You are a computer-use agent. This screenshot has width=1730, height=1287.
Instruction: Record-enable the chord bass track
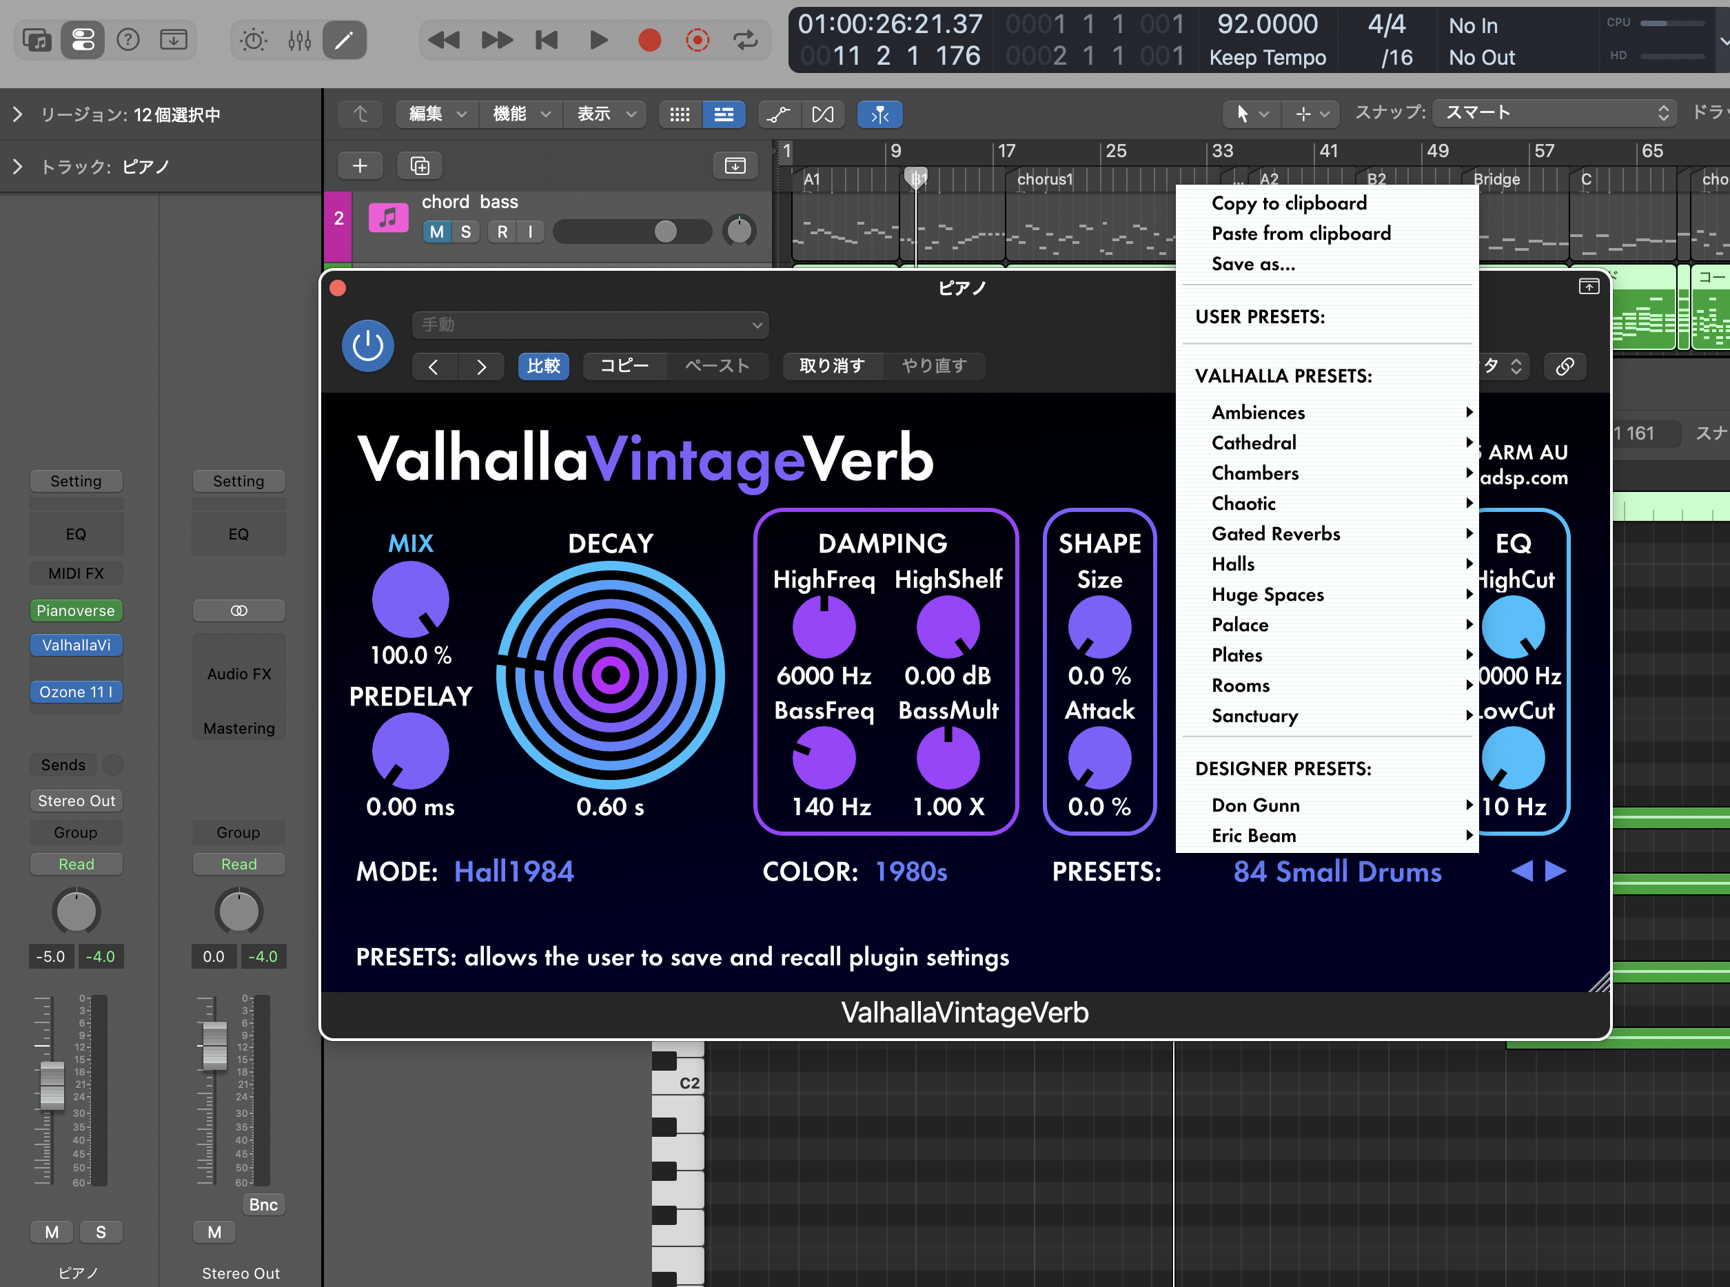point(502,231)
